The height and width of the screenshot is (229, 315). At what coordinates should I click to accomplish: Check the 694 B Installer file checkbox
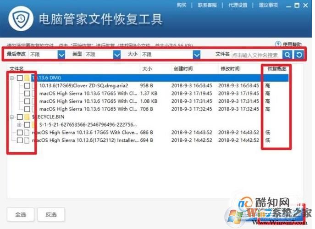click(x=20, y=140)
